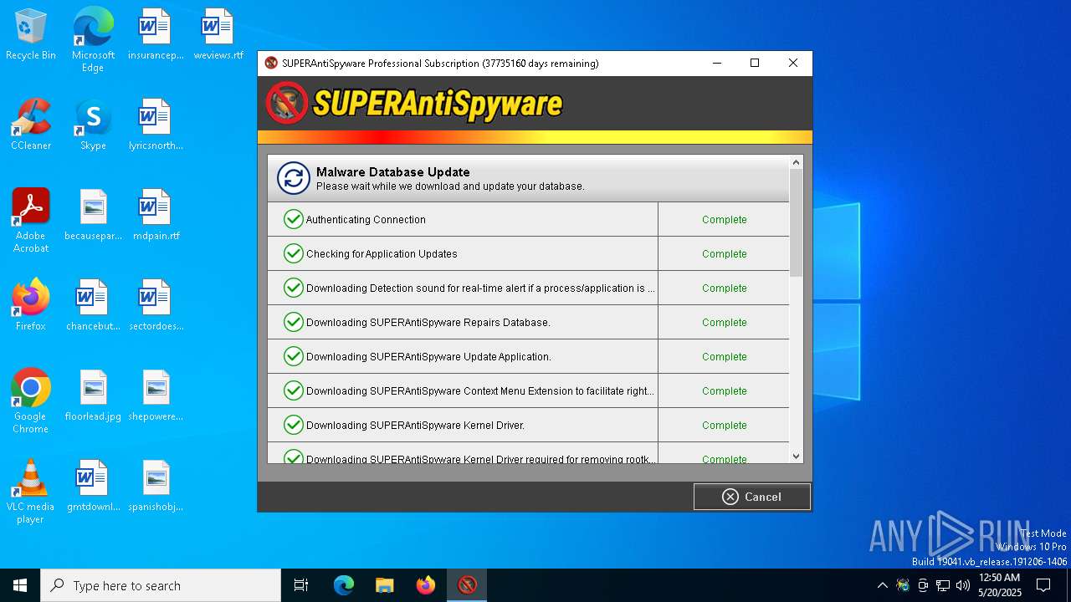1071x602 pixels.
Task: Select the becausepar... image file
Action: [93, 215]
